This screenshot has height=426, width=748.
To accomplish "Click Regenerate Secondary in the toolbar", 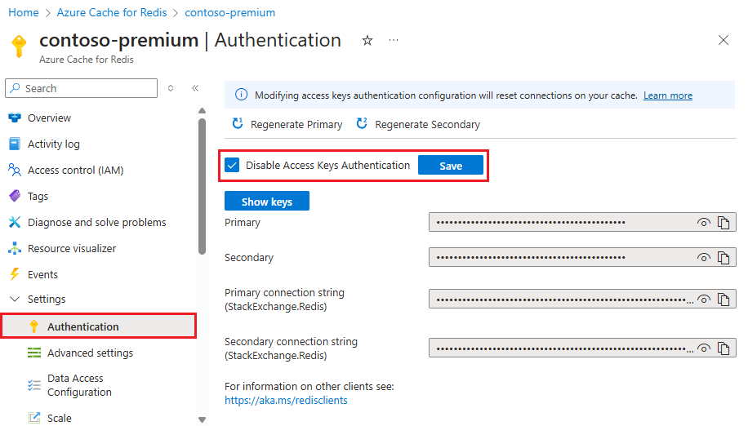I will click(418, 124).
